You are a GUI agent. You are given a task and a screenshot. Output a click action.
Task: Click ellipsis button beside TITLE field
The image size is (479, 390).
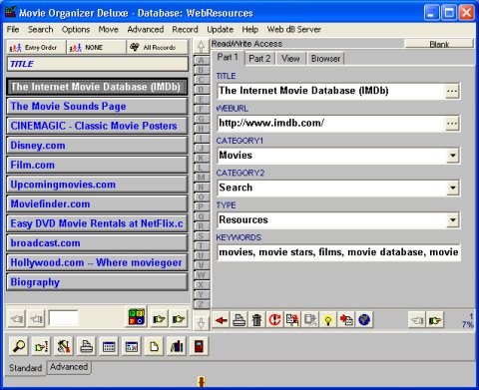coord(452,91)
